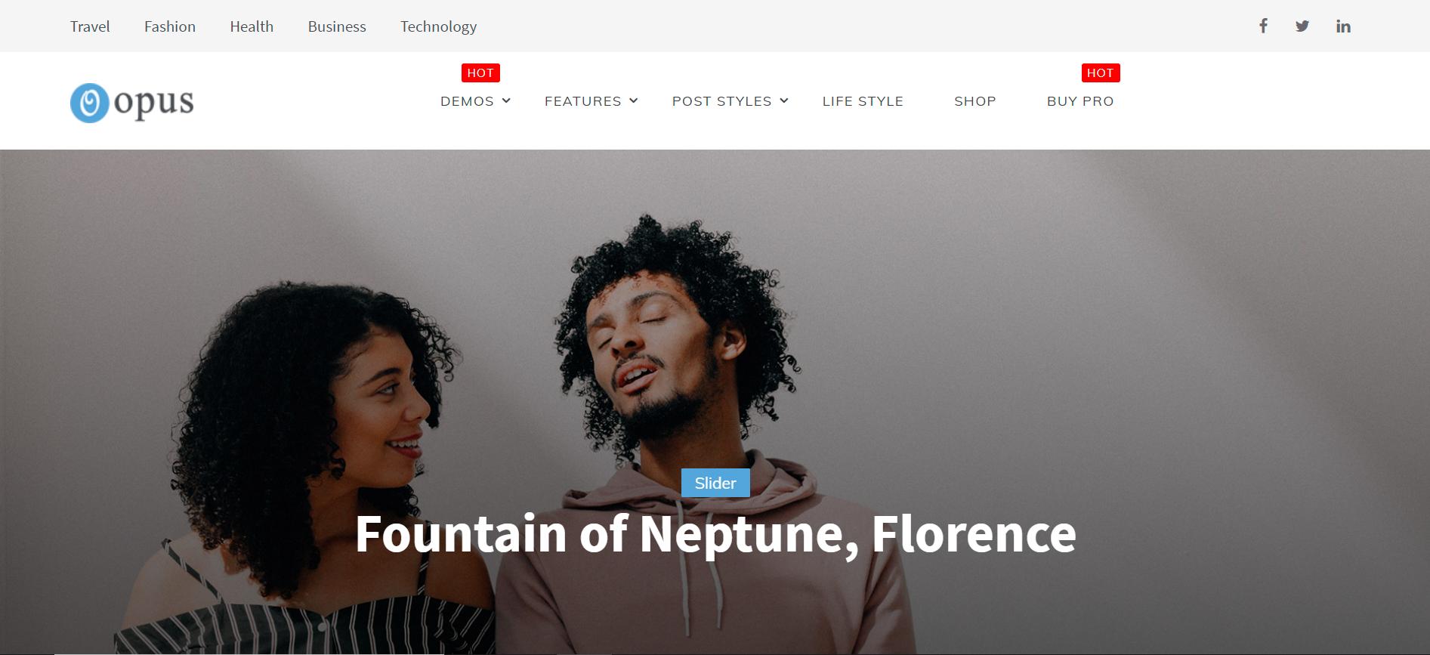
Task: Select the Buy Pro menu item
Action: (1080, 101)
